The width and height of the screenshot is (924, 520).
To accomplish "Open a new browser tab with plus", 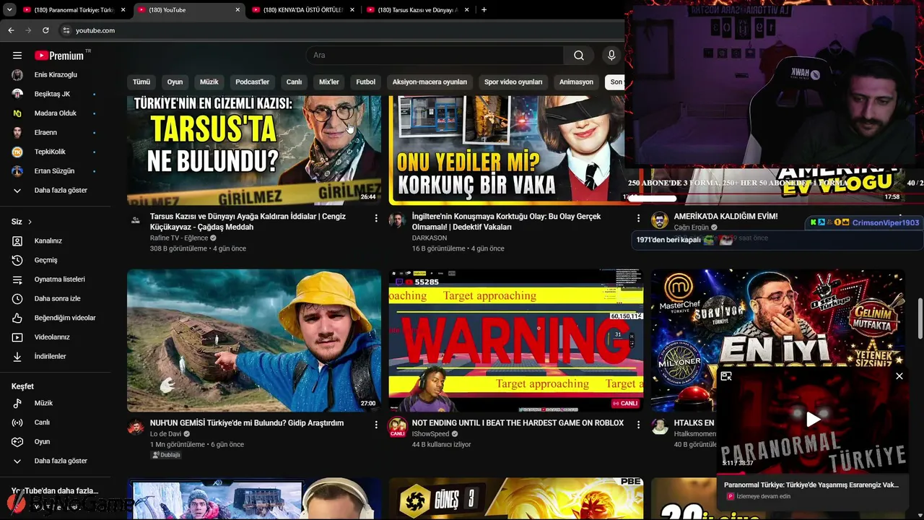I will point(484,10).
